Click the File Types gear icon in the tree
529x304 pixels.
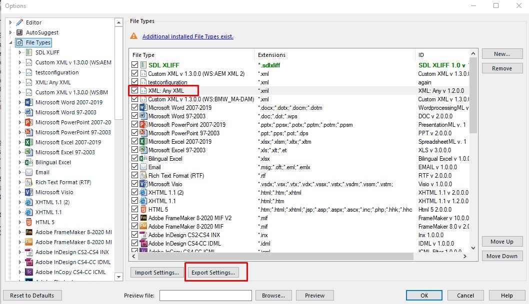[x=19, y=42]
